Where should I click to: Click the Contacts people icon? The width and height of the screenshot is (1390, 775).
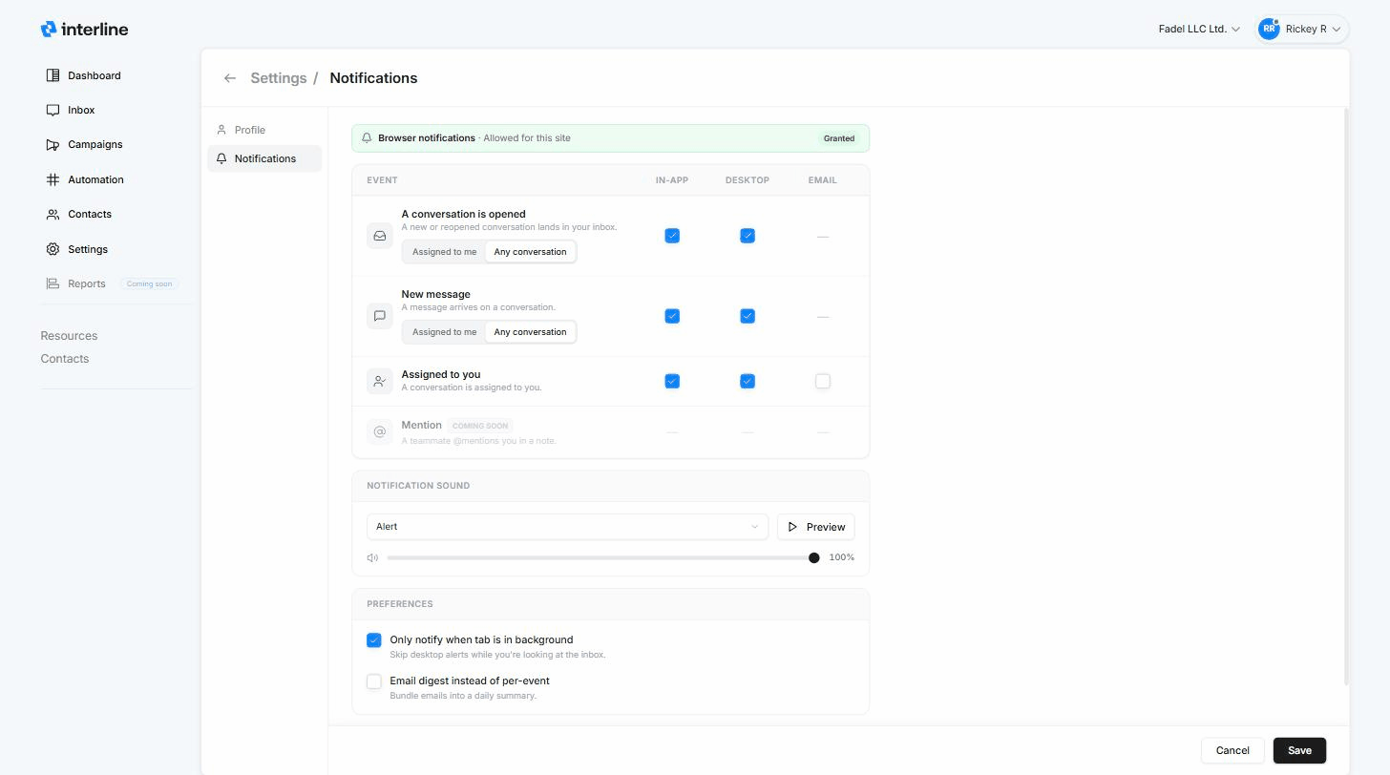point(53,215)
